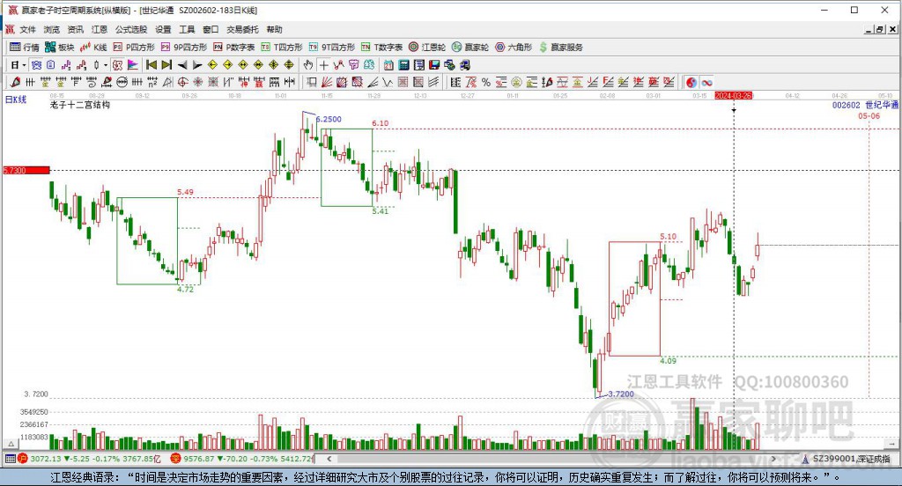Click the red 5.7300 price label
The height and width of the screenshot is (486, 902).
26,170
